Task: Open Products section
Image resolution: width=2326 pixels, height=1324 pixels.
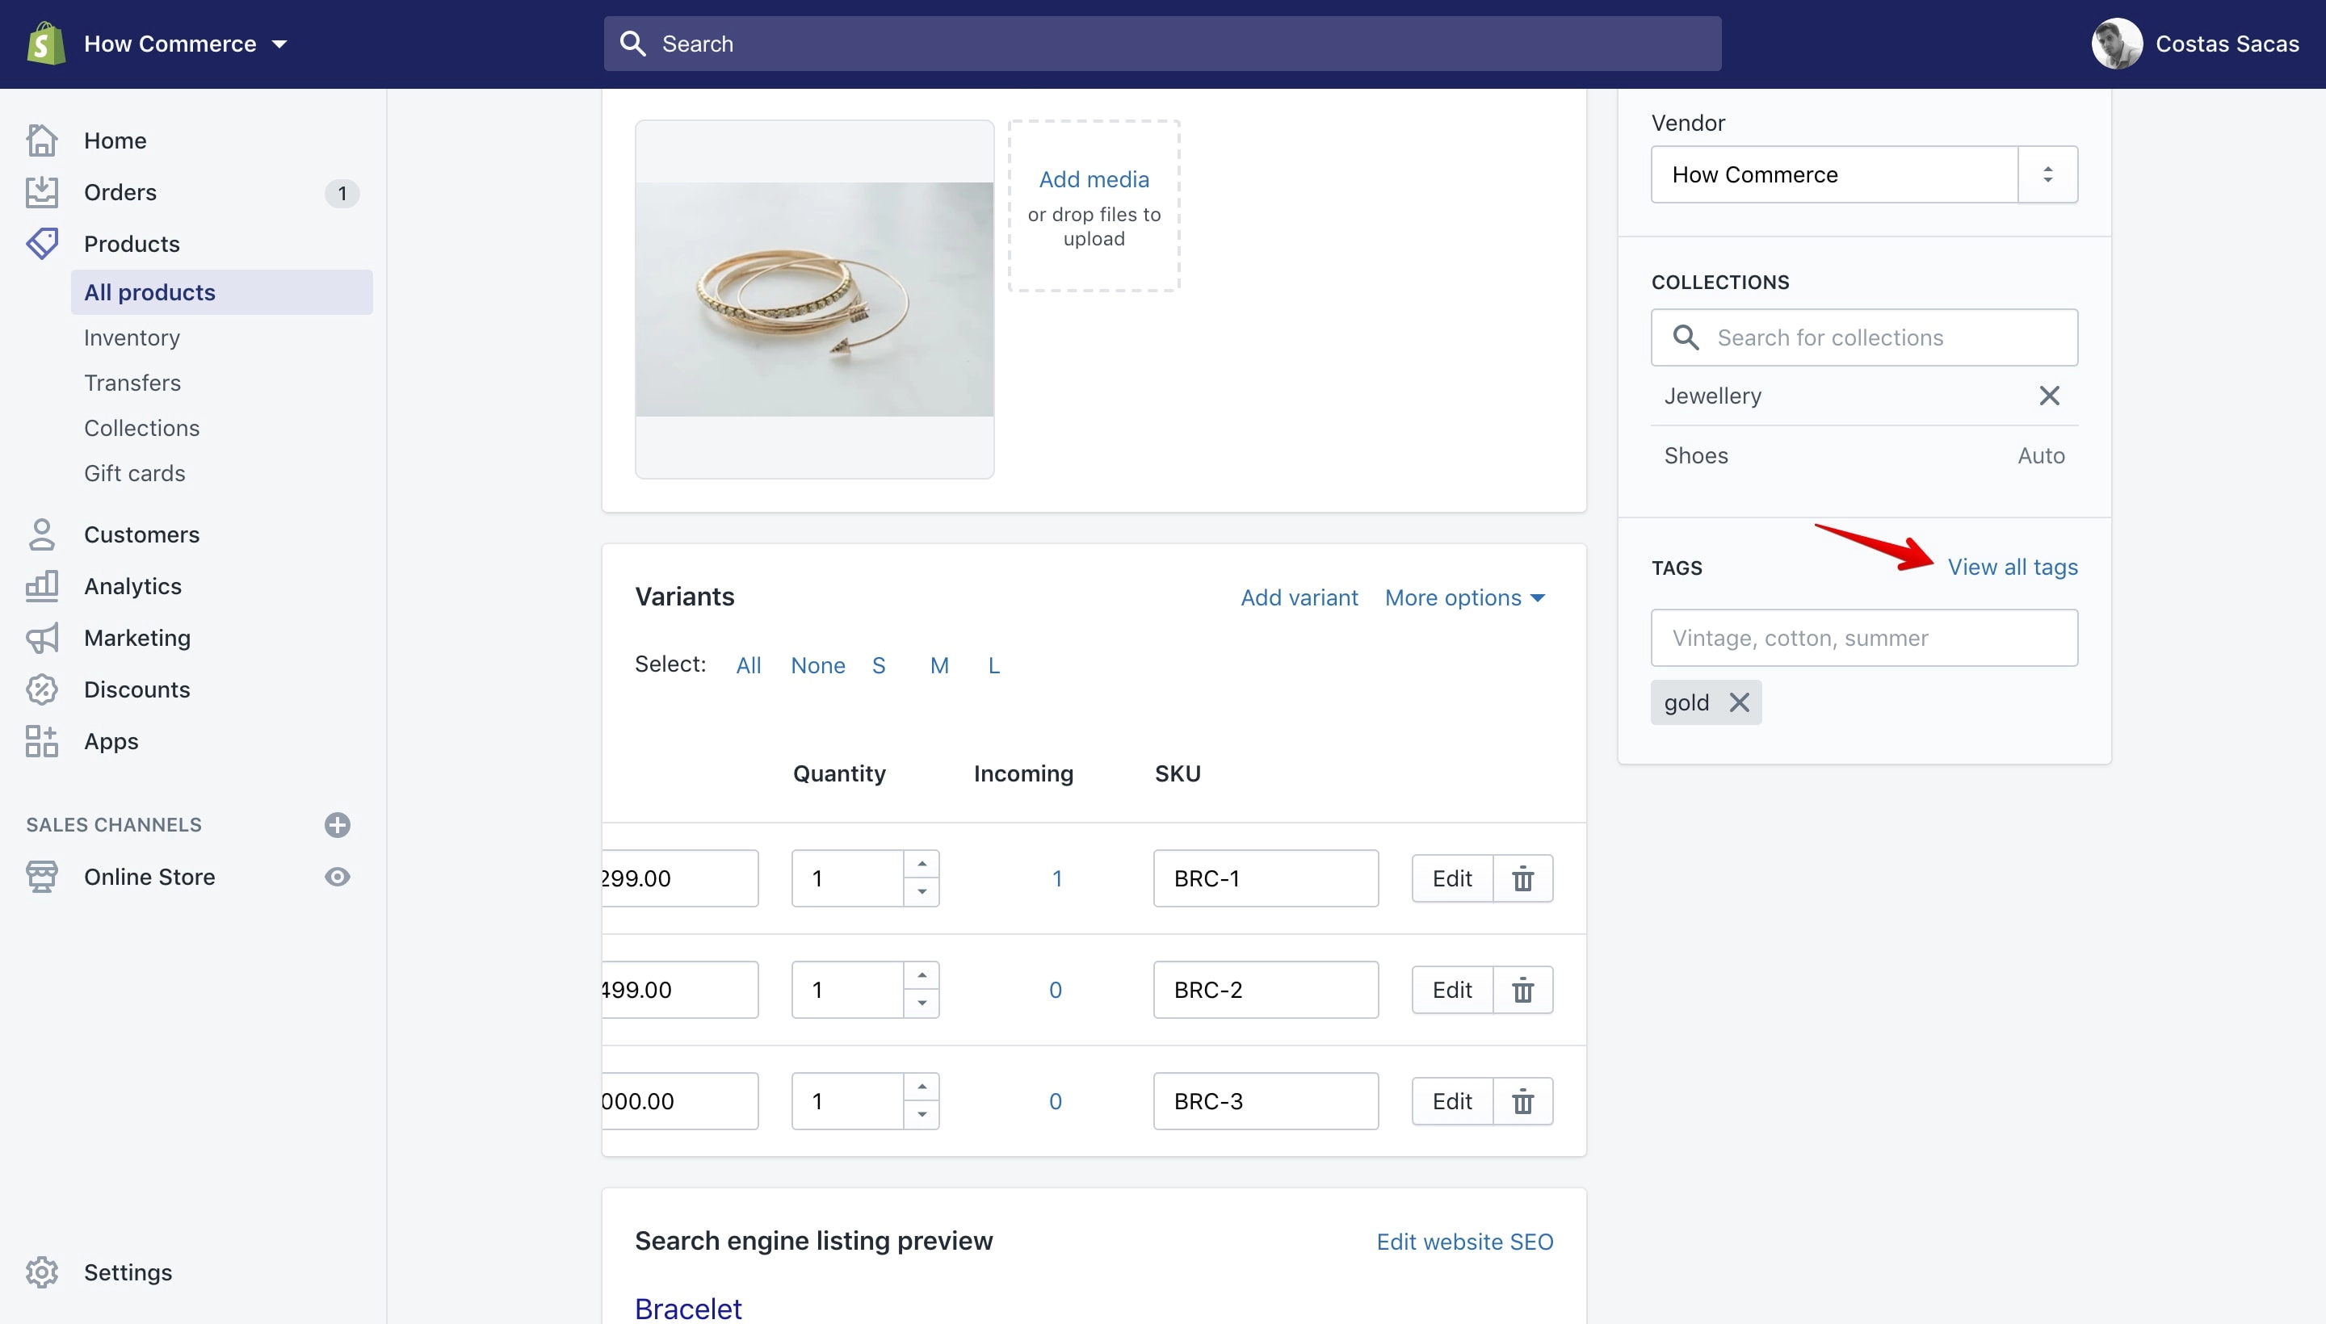Action: pyautogui.click(x=132, y=244)
